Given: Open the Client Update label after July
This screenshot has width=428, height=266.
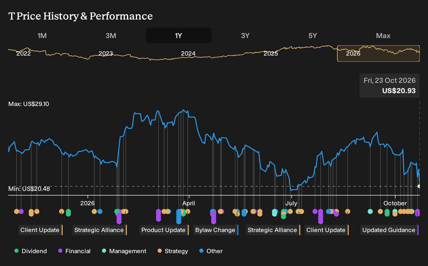Looking at the screenshot, I should 327,230.
